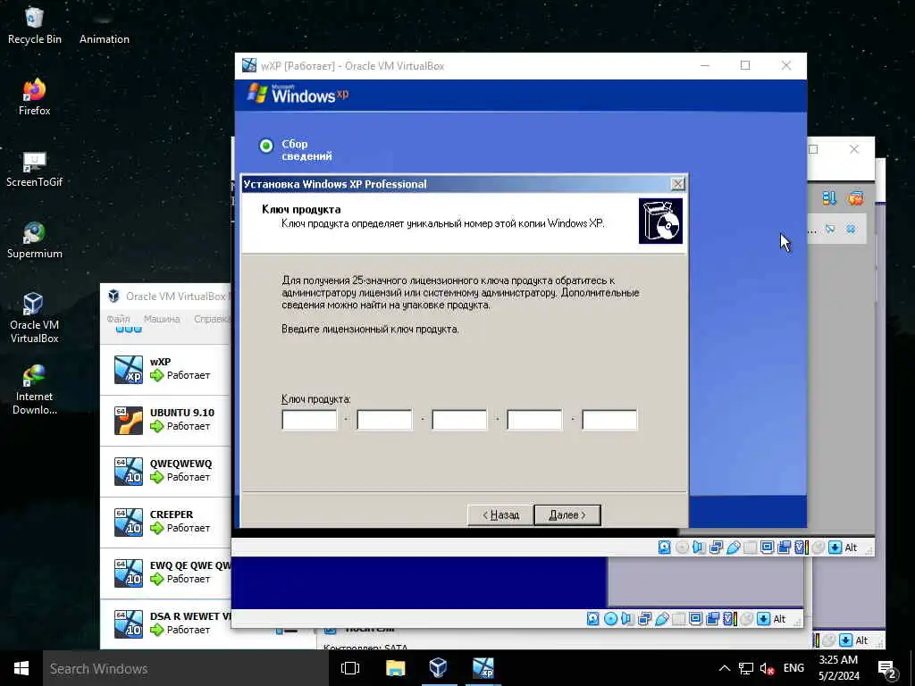
Task: Click display indicator below the dark-blue VM screen
Action: click(x=695, y=619)
